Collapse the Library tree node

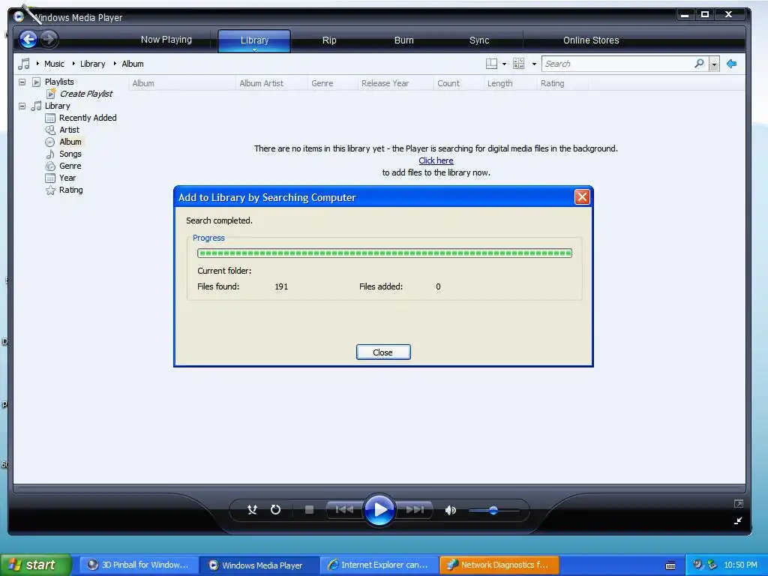point(22,106)
